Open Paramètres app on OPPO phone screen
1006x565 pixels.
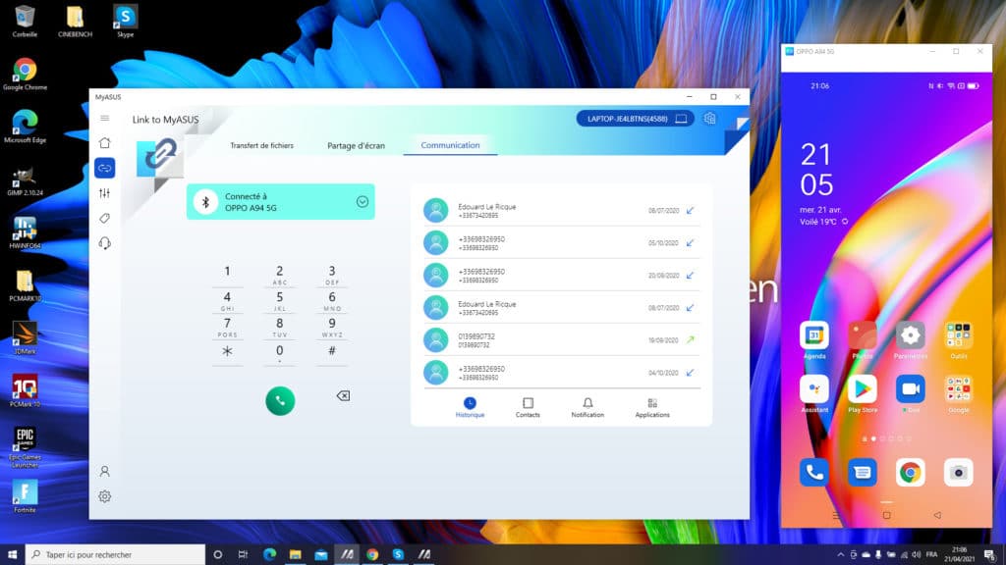(x=911, y=340)
